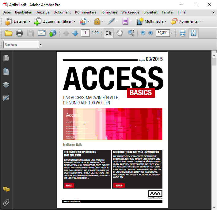Viewport: 217px width, 210px height.
Task: Open the Layers panel in sidebar
Action: [x=6, y=85]
